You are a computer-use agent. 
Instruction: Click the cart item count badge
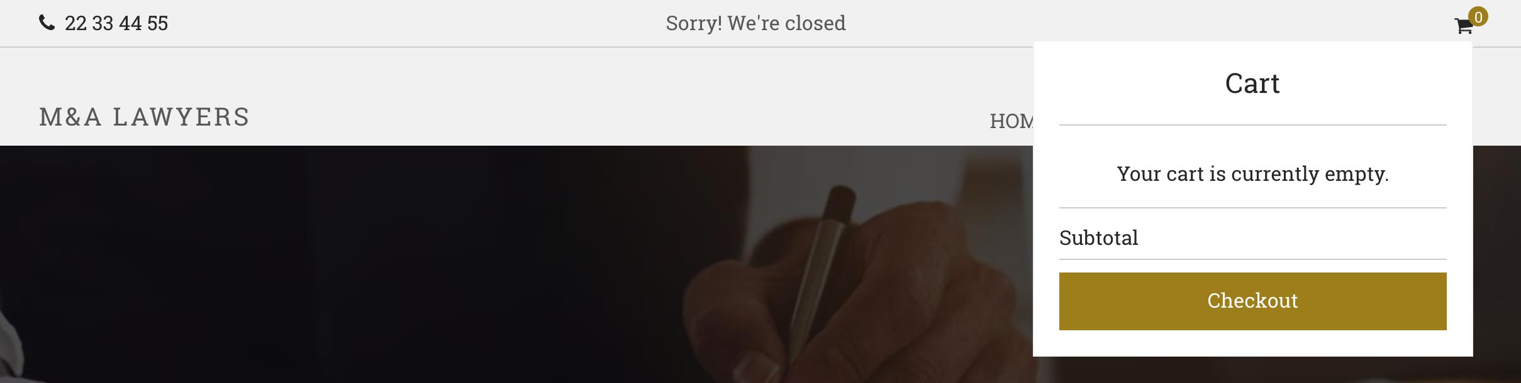click(x=1478, y=17)
